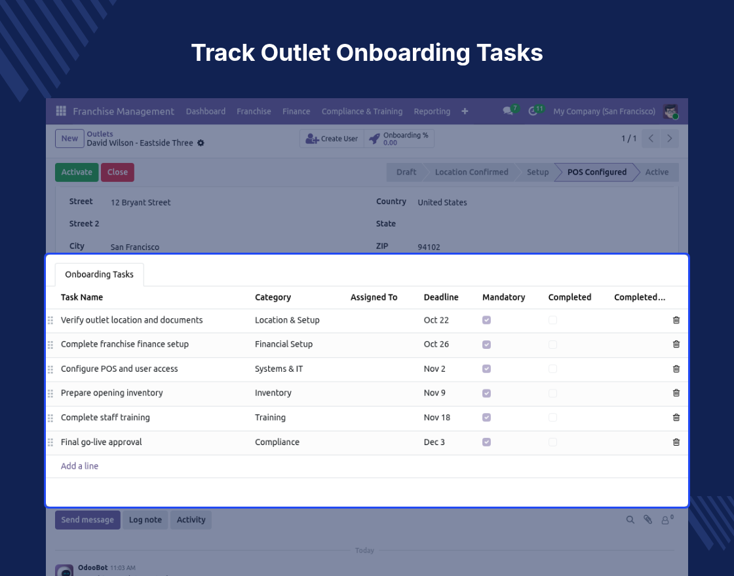The height and width of the screenshot is (576, 734).
Task: Click the search icon in the chatter
Action: pos(630,520)
